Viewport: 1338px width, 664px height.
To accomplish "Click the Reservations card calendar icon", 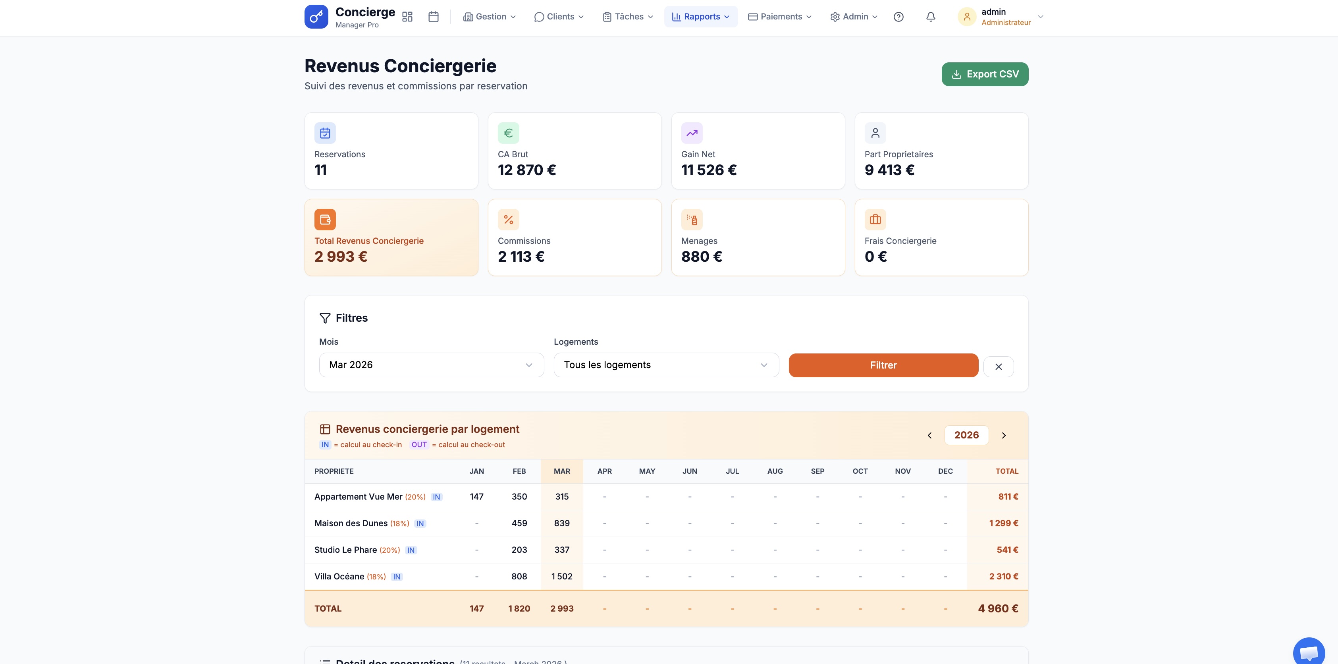I will pos(325,133).
